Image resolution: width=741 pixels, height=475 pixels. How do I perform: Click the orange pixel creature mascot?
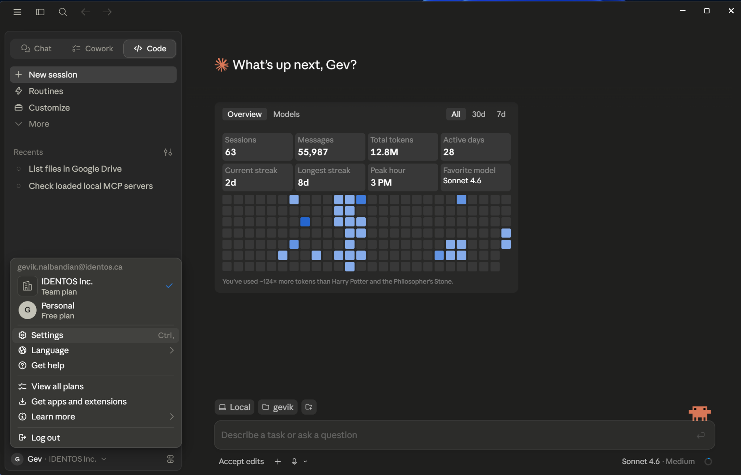(x=699, y=413)
